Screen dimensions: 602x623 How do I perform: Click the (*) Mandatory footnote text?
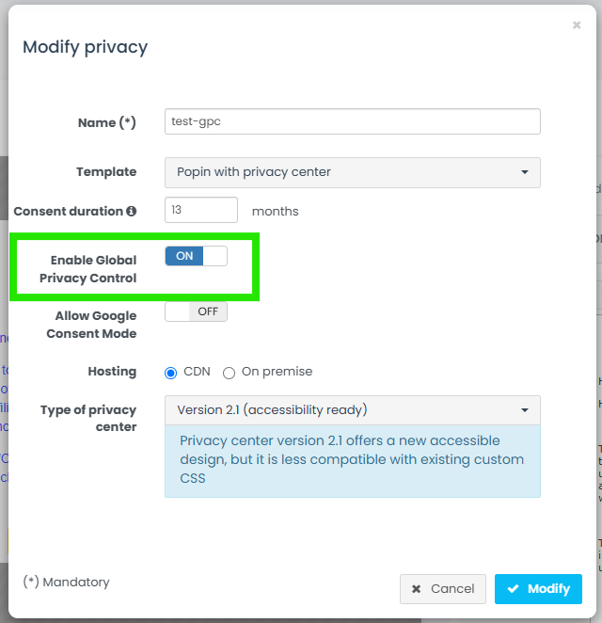pyautogui.click(x=67, y=583)
